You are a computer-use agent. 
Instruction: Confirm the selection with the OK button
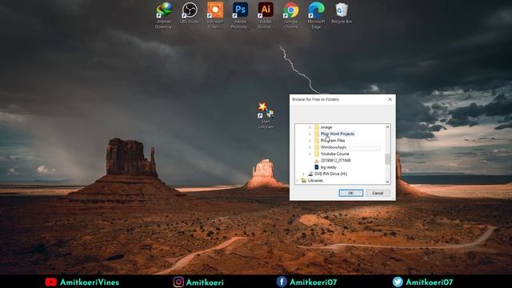tap(351, 193)
